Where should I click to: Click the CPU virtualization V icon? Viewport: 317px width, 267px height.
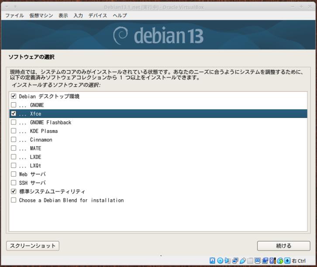pos(272,260)
